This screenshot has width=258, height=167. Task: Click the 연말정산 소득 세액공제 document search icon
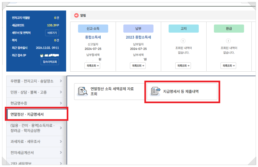click(83, 91)
